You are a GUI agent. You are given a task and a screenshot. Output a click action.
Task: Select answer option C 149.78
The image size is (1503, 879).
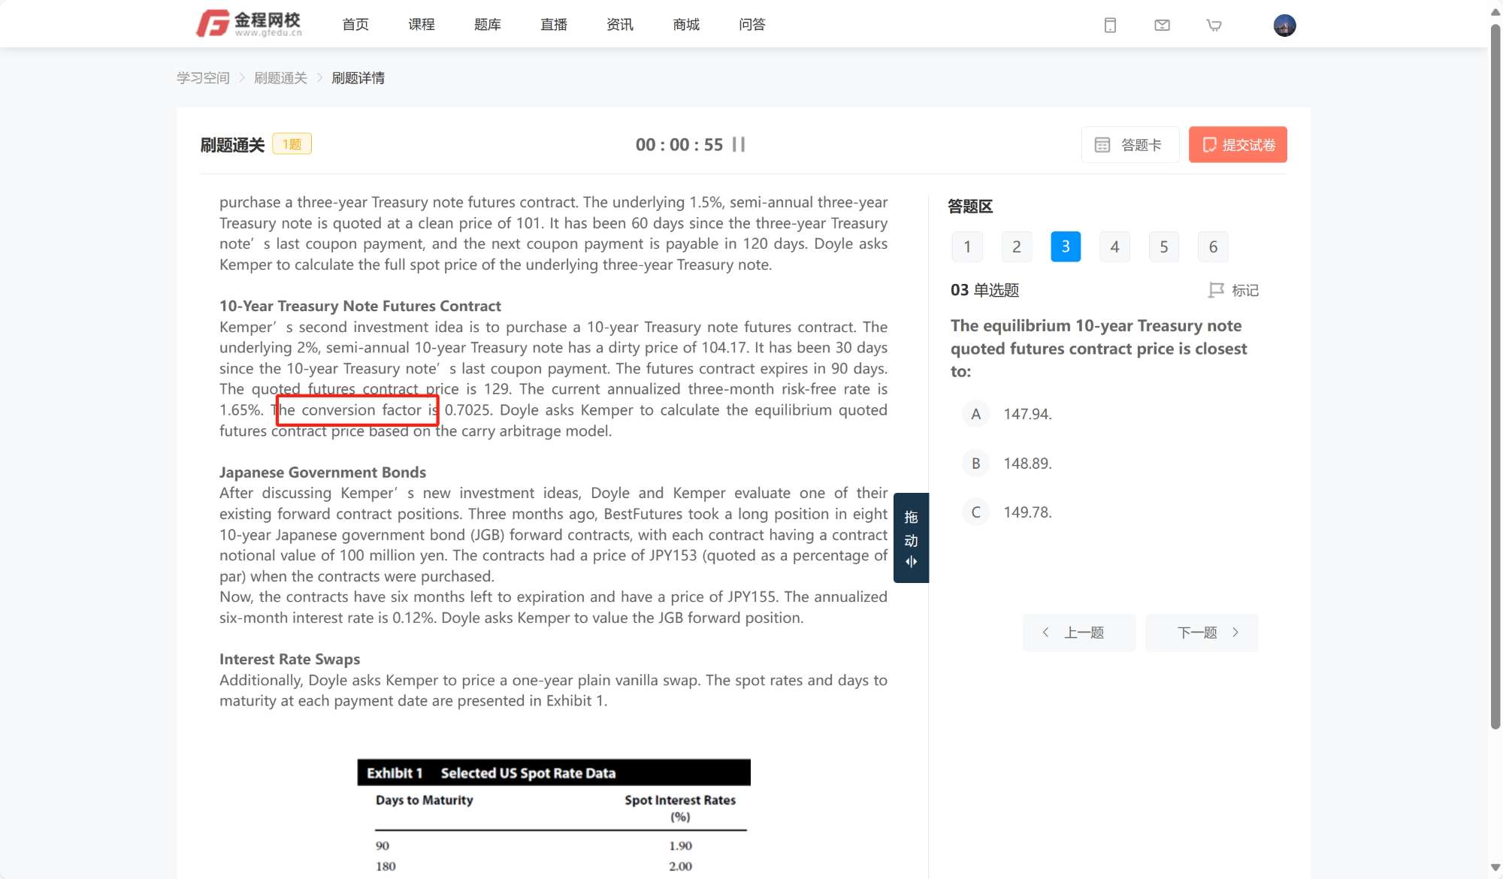pyautogui.click(x=975, y=512)
